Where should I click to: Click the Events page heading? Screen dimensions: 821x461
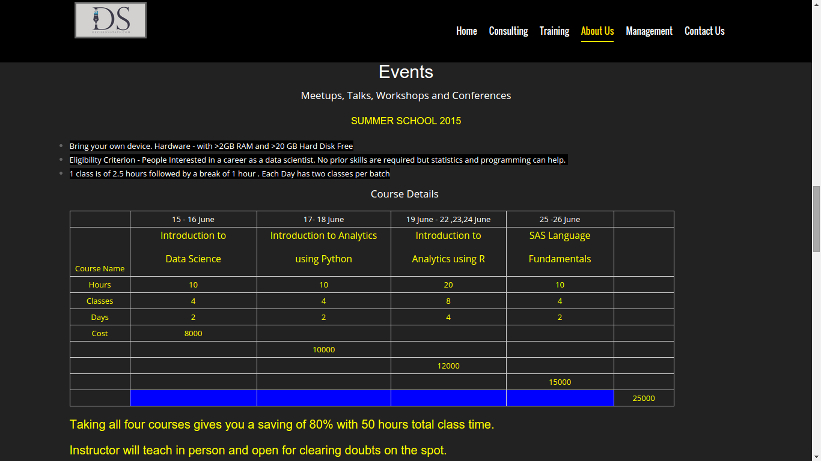pos(406,72)
